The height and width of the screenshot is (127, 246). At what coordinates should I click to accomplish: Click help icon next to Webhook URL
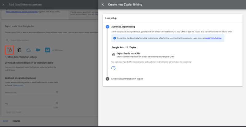57,92
